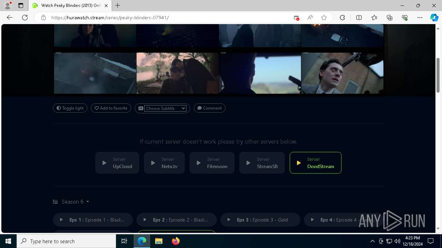This screenshot has width=442, height=248.
Task: Launch Firefox from taskbar
Action: pyautogui.click(x=176, y=241)
